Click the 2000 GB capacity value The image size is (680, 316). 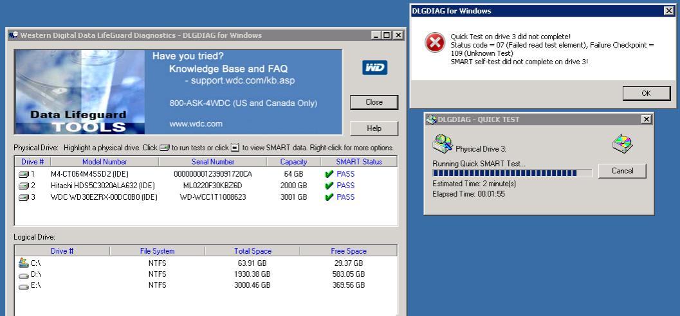293,186
